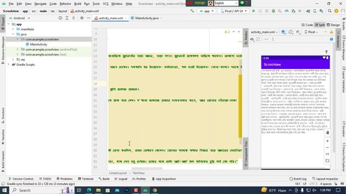Open the Refactor menu
The image size is (346, 194).
pyautogui.click(x=65, y=4)
